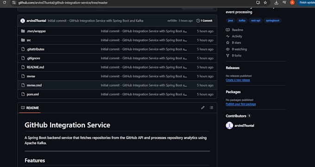This screenshot has height=167, width=315.
Task: Click '5 hours ago' in the mvnw.cmd row
Action: pyautogui.click(x=205, y=85)
